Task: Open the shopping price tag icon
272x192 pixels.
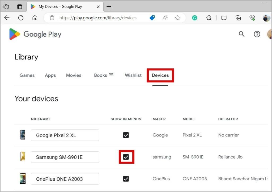Action: (152, 18)
